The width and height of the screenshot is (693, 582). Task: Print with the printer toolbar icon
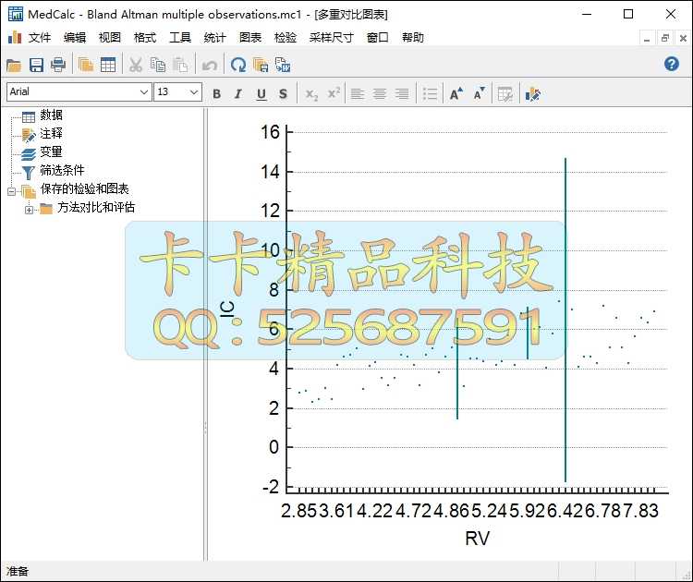tap(58, 66)
